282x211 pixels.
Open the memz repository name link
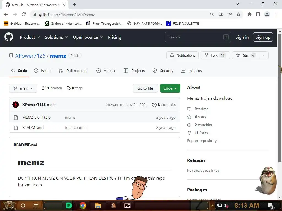pos(58,56)
